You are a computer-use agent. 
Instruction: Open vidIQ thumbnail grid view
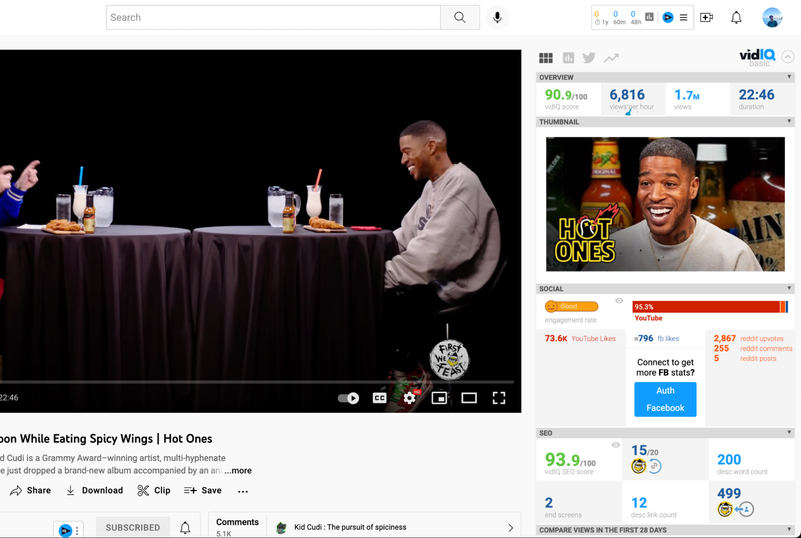click(x=546, y=58)
